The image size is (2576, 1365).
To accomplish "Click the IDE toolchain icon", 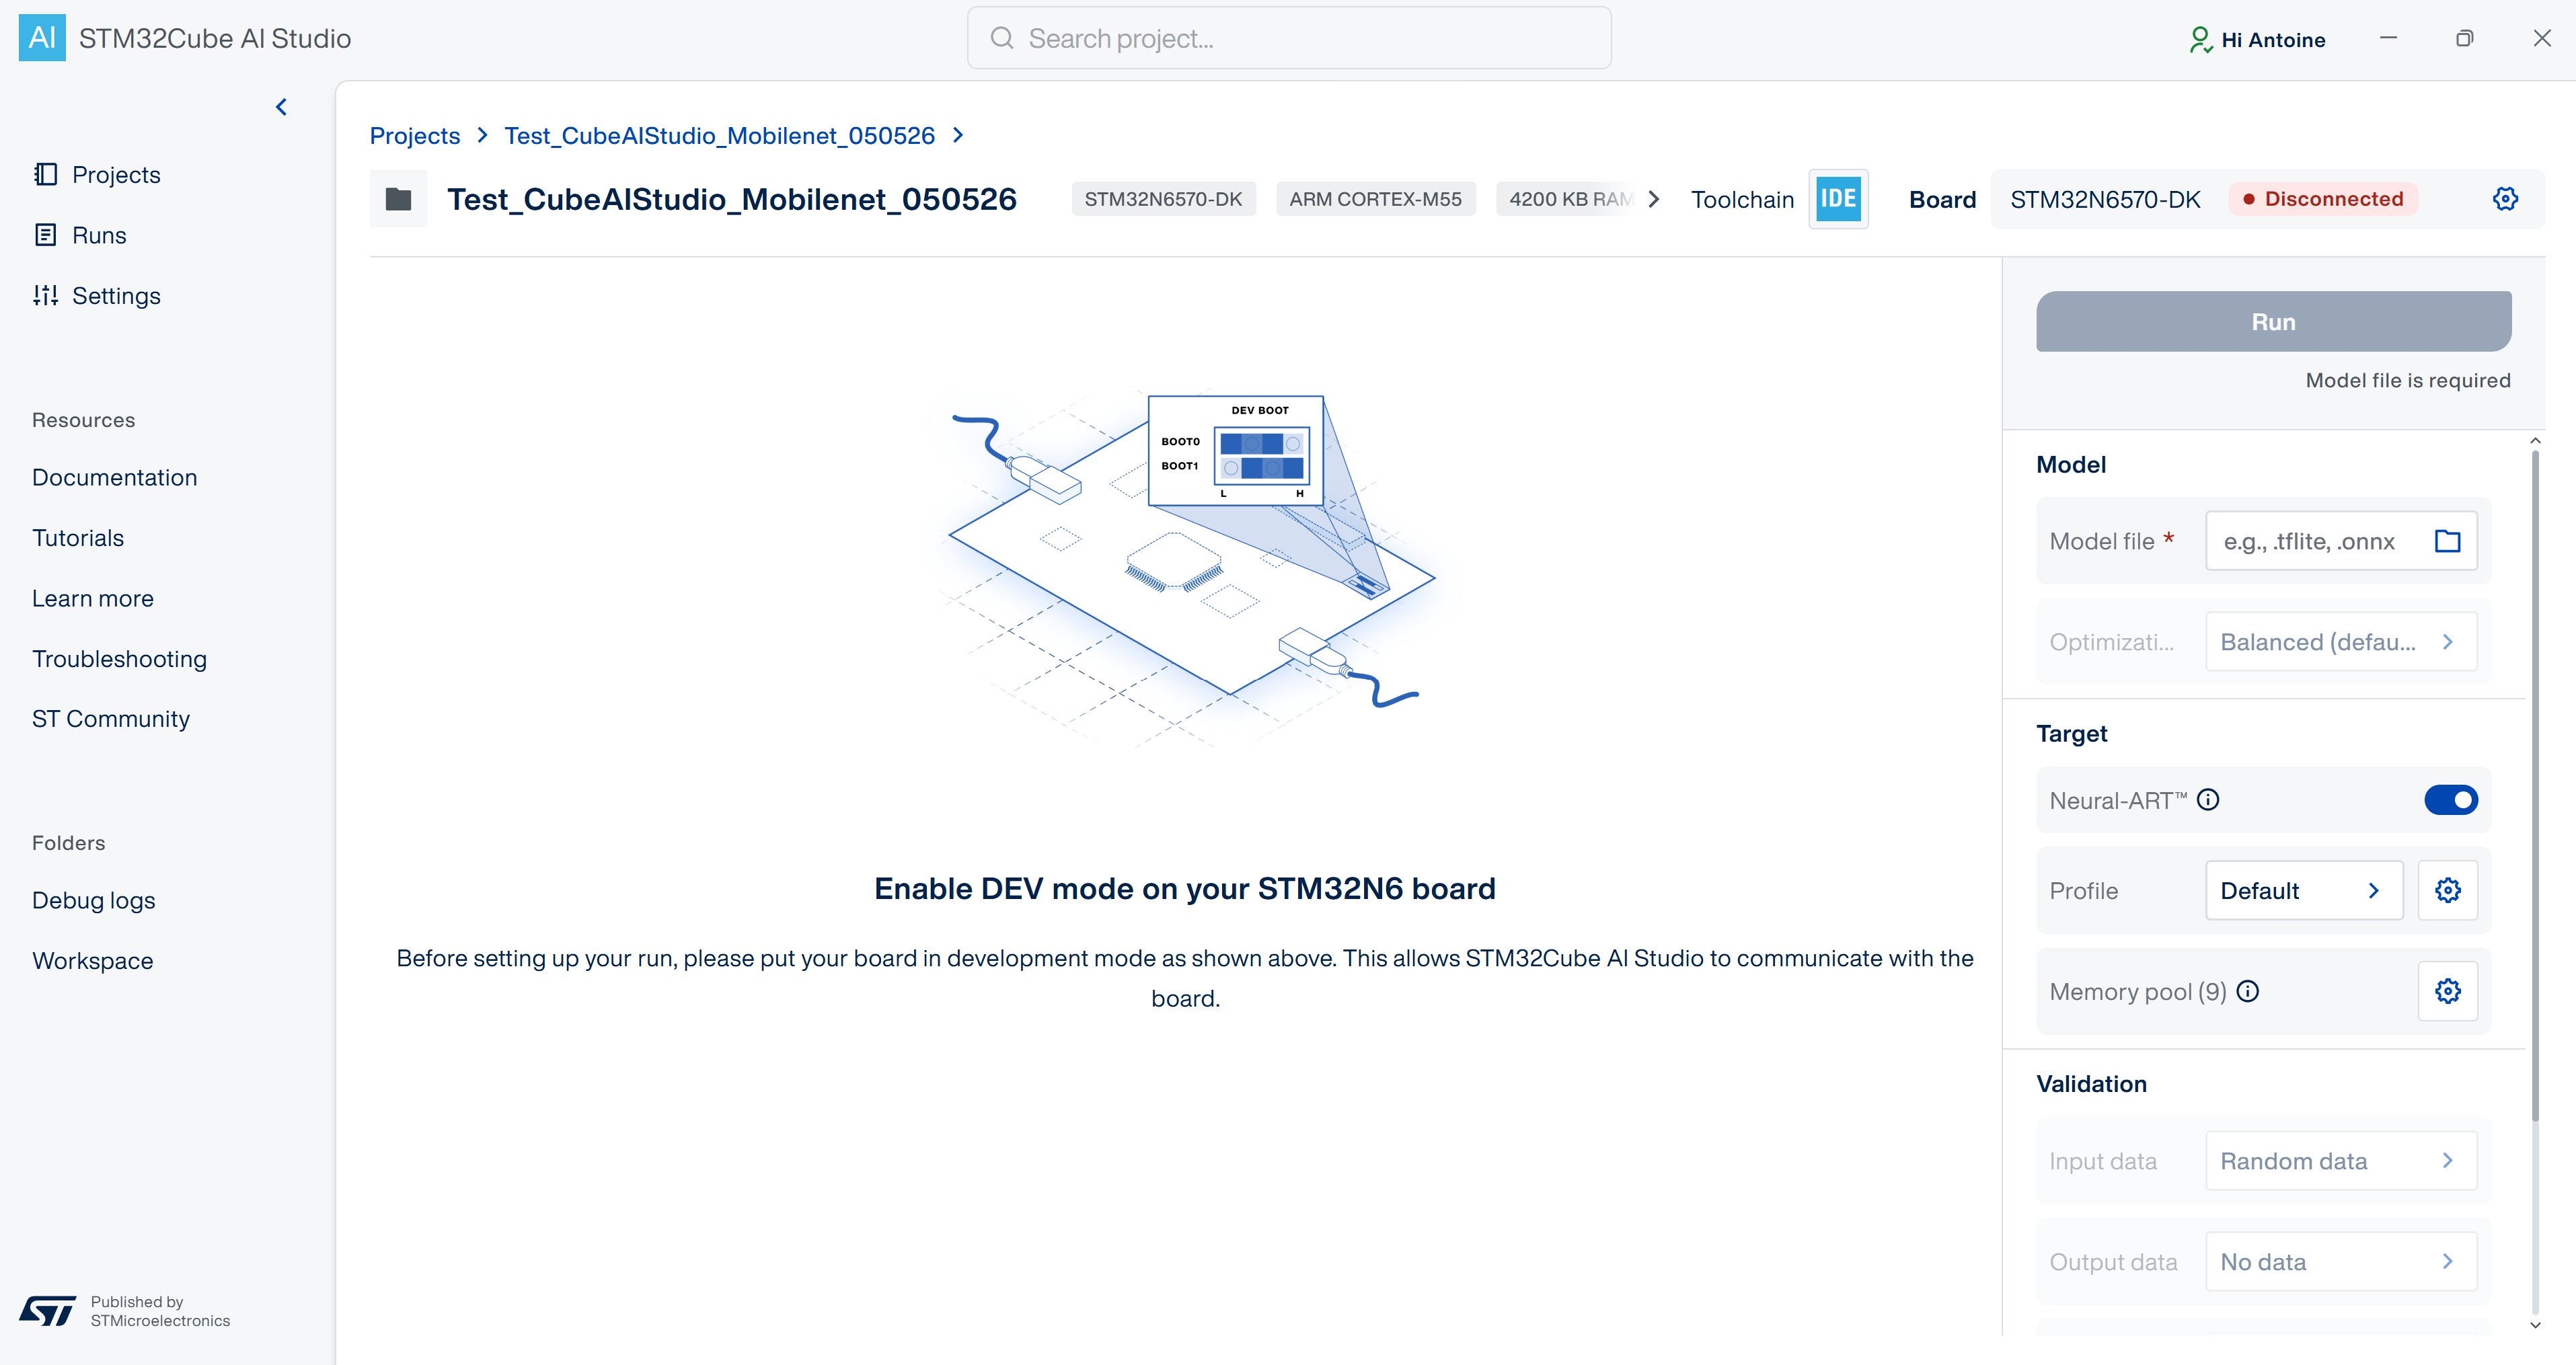I will pos(1838,199).
